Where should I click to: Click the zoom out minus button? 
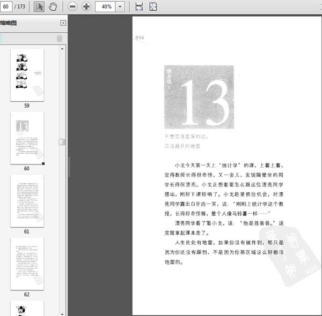(x=72, y=6)
